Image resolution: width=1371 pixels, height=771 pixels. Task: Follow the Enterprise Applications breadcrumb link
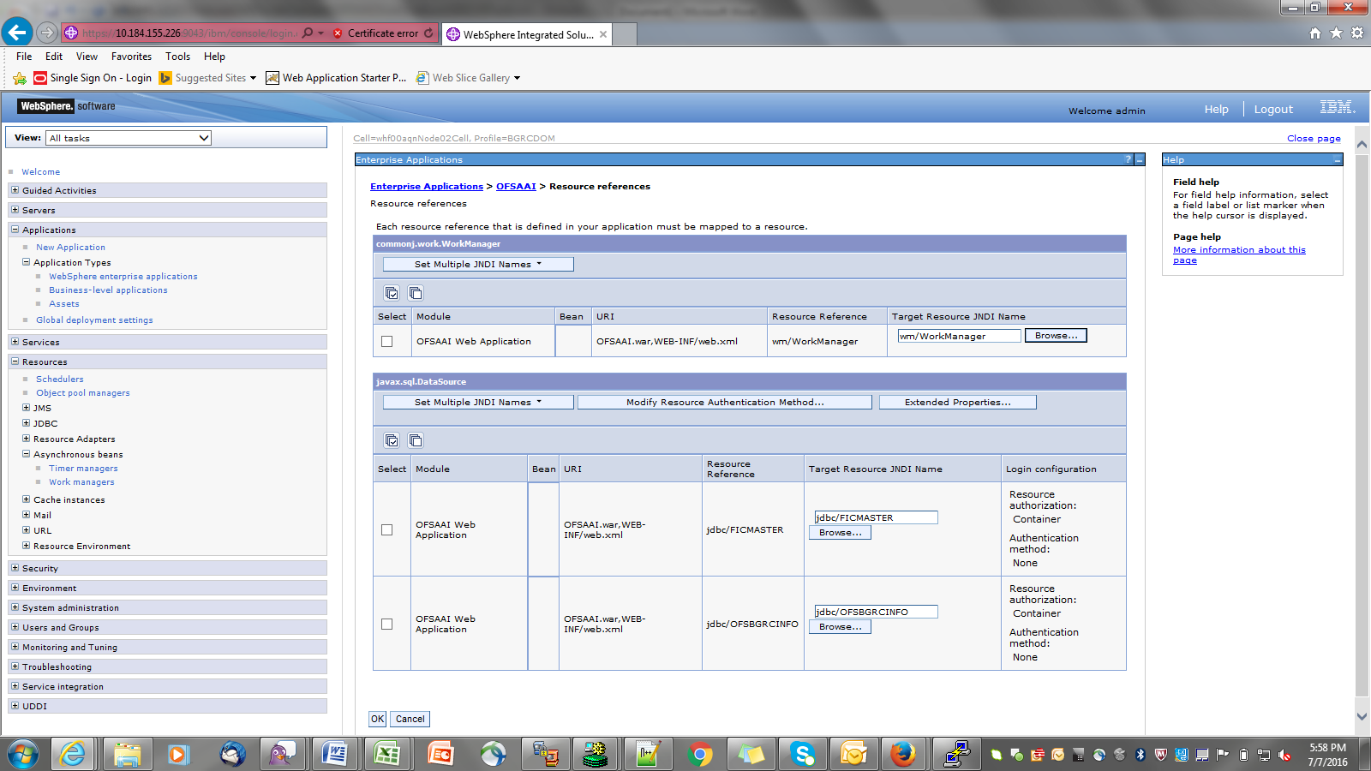427,186
